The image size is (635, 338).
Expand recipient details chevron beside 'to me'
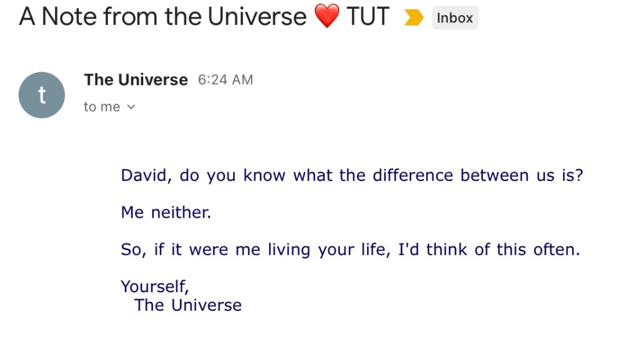131,107
